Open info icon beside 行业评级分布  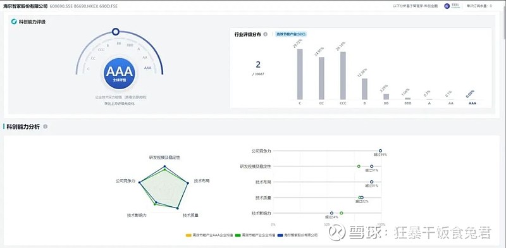265,34
